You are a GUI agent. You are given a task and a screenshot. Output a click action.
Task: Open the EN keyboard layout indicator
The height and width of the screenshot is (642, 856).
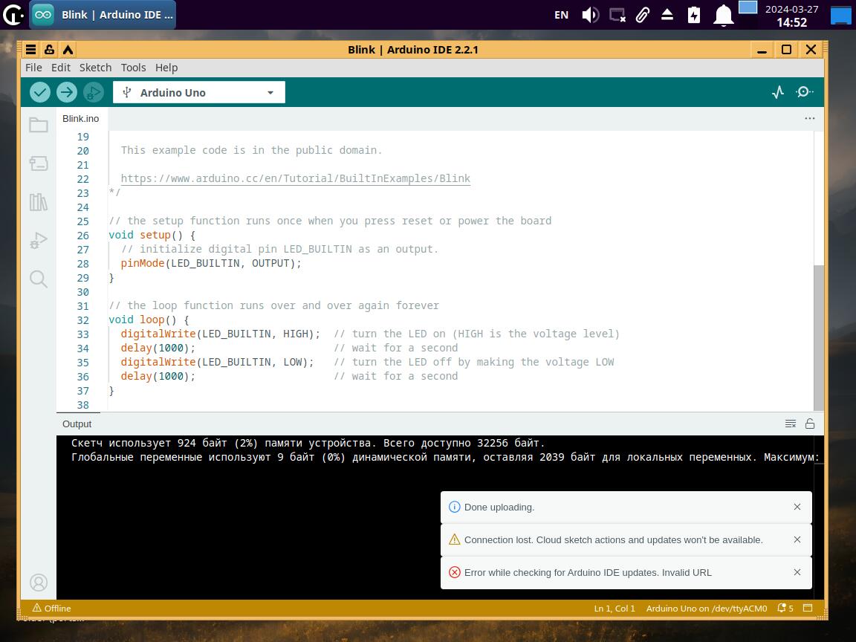[x=561, y=16]
